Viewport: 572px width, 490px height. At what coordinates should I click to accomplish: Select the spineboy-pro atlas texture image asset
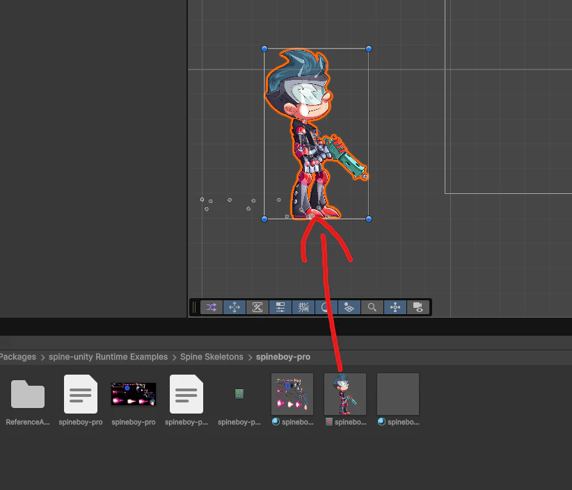point(134,400)
